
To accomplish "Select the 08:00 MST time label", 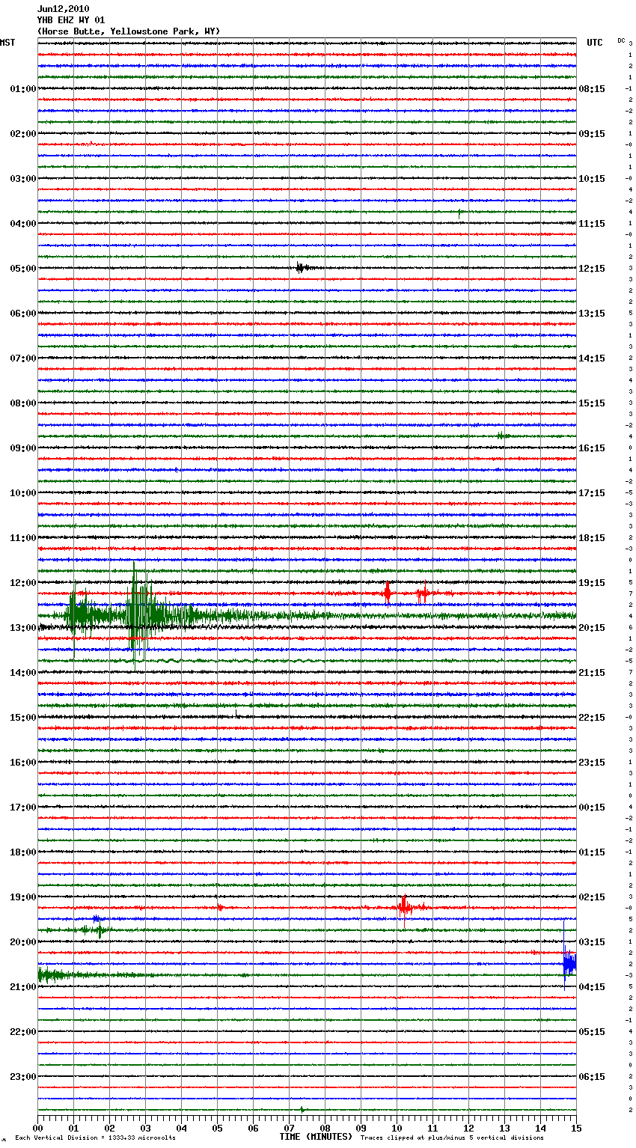I will point(22,403).
